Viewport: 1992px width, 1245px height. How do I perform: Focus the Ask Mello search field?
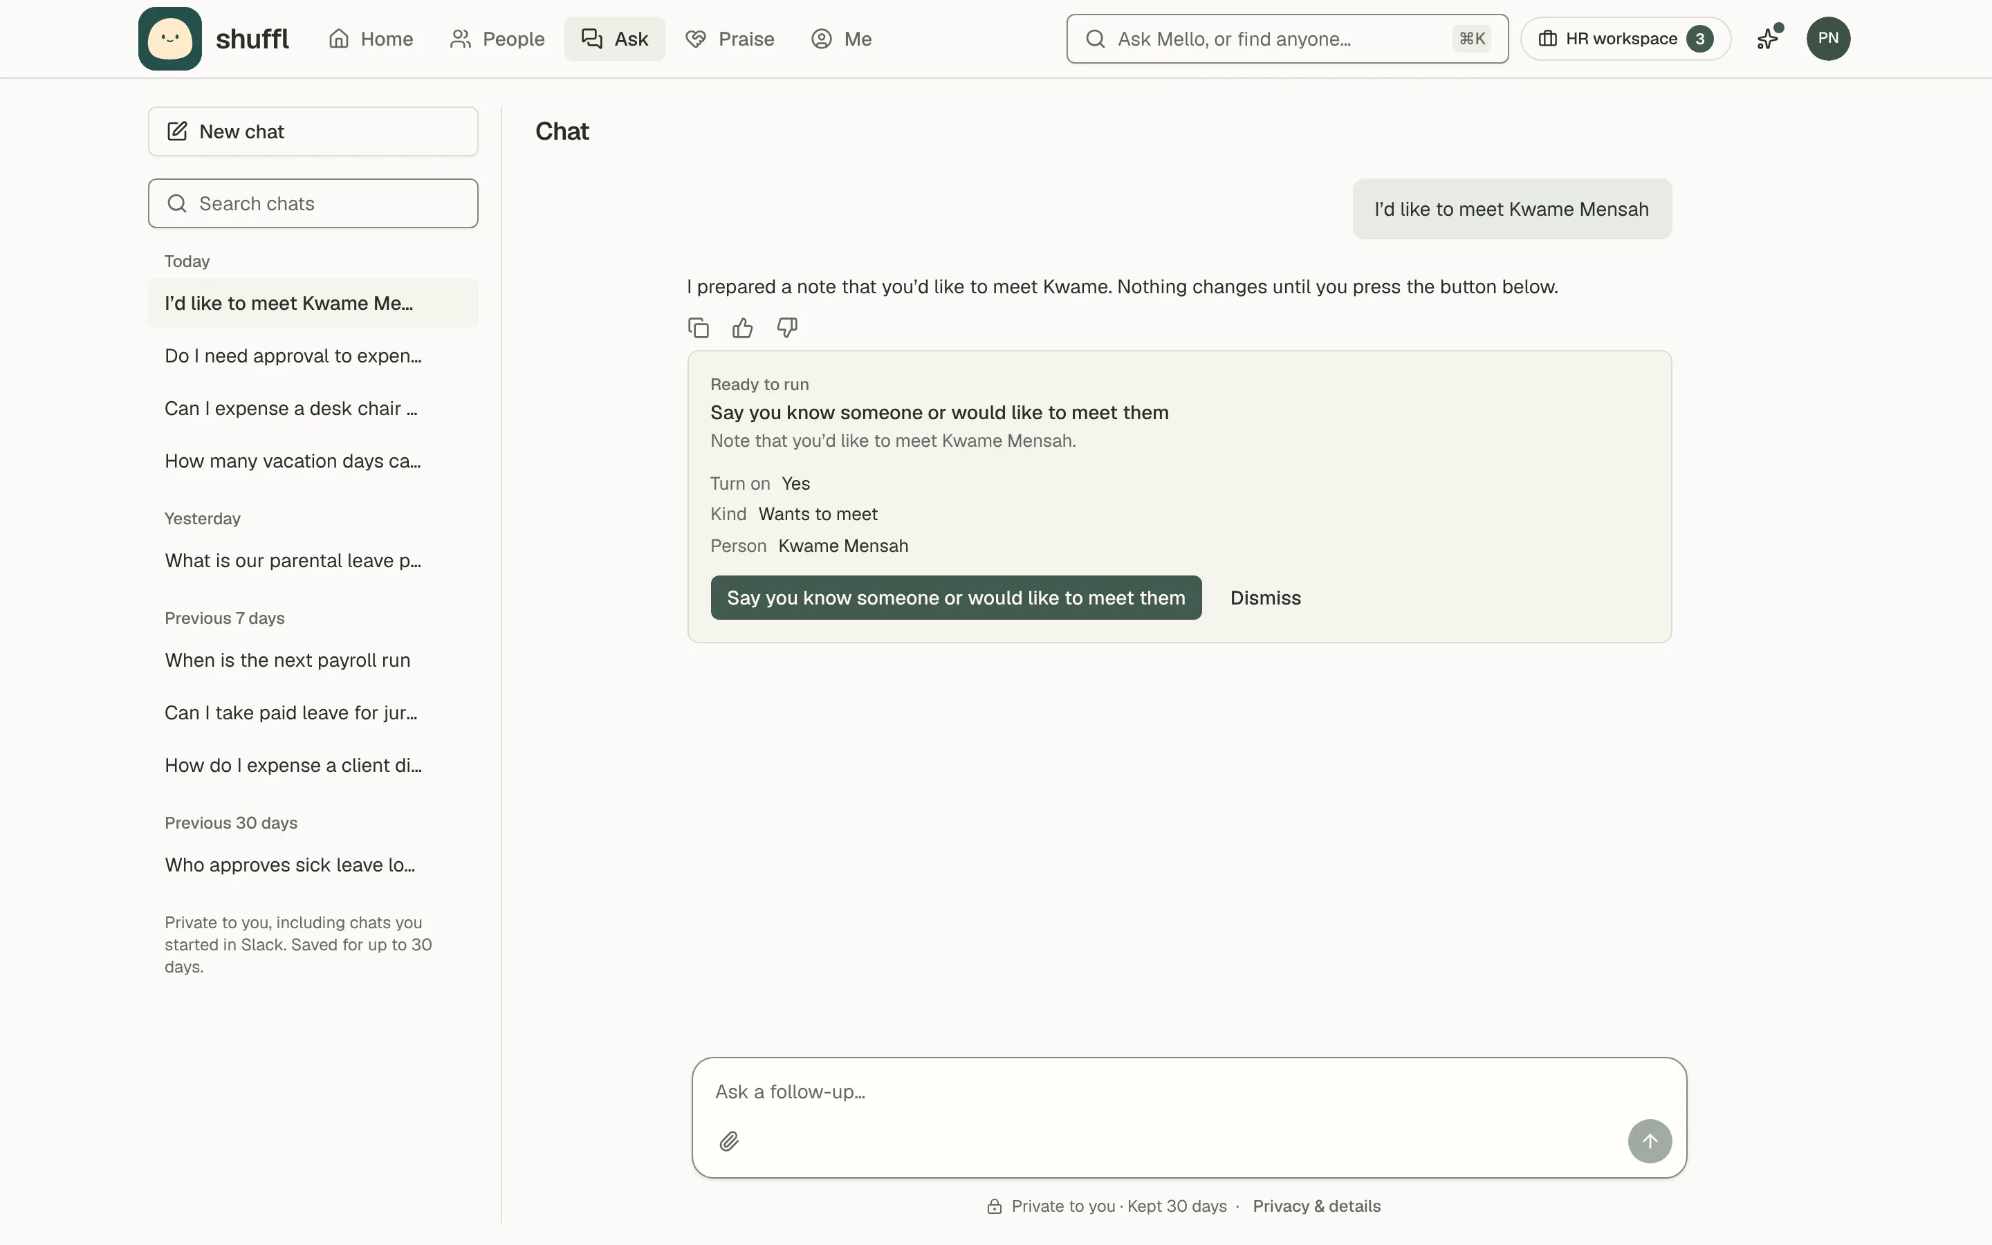coord(1287,39)
